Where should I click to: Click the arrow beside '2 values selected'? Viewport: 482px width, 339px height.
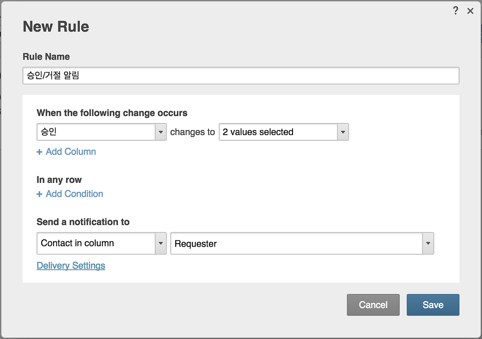[x=343, y=132]
